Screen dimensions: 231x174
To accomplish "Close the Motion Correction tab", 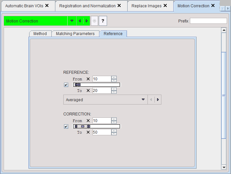I will [x=213, y=6].
